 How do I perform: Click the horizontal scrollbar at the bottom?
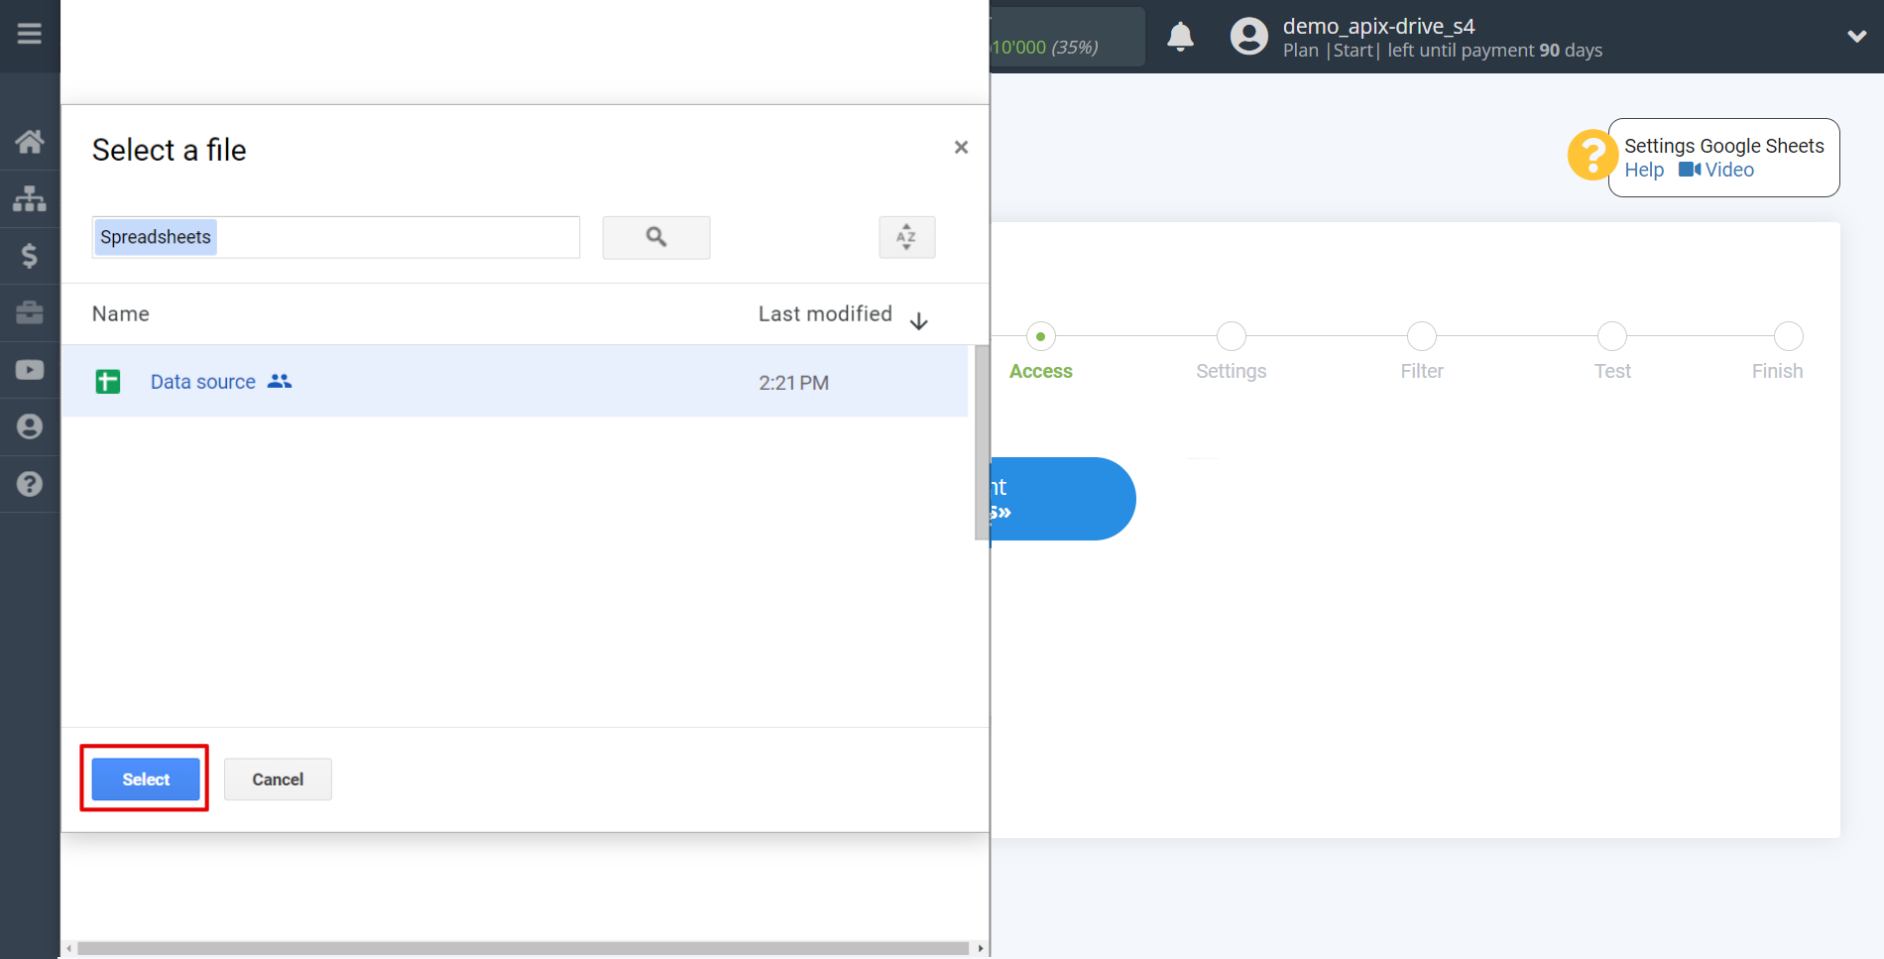pos(524,949)
